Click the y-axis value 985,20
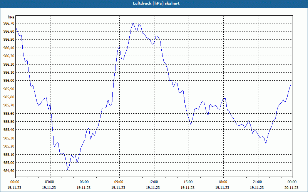 click(9, 146)
